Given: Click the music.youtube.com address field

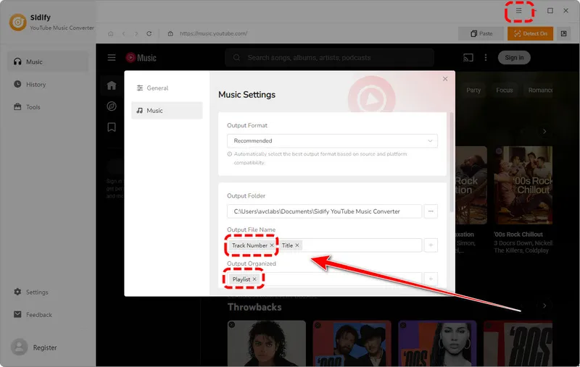Looking at the screenshot, I should (213, 33).
